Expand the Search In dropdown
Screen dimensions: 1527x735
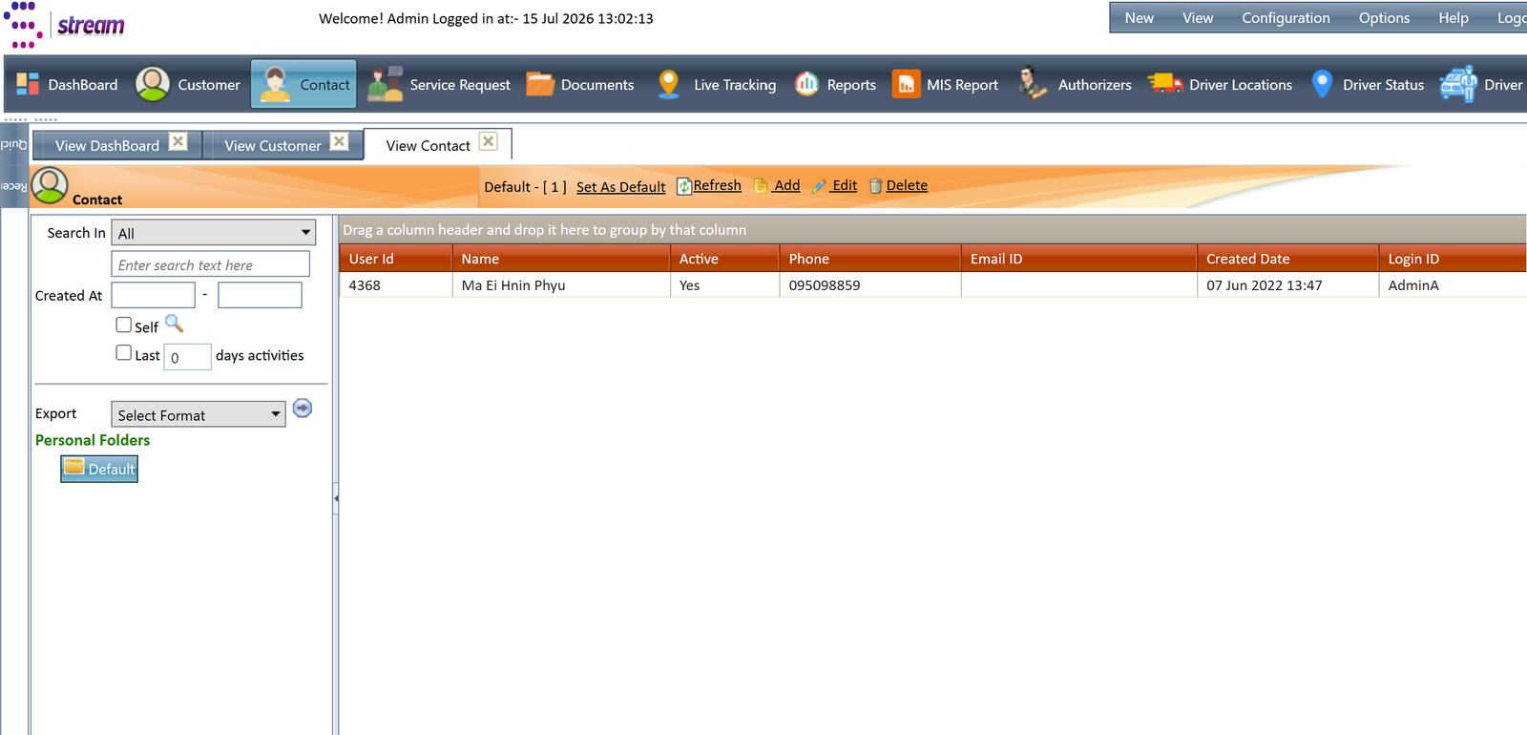click(213, 233)
